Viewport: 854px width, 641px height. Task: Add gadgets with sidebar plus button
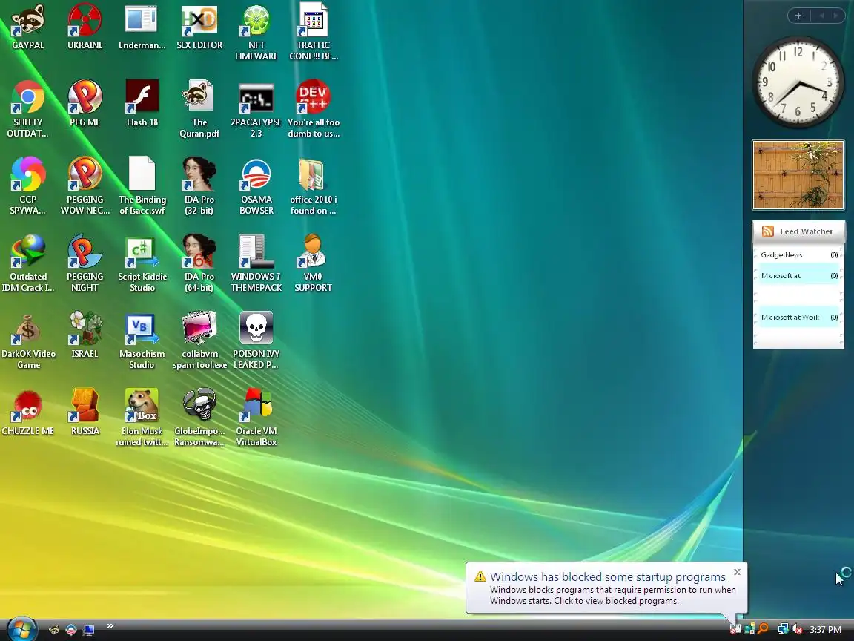coord(798,16)
